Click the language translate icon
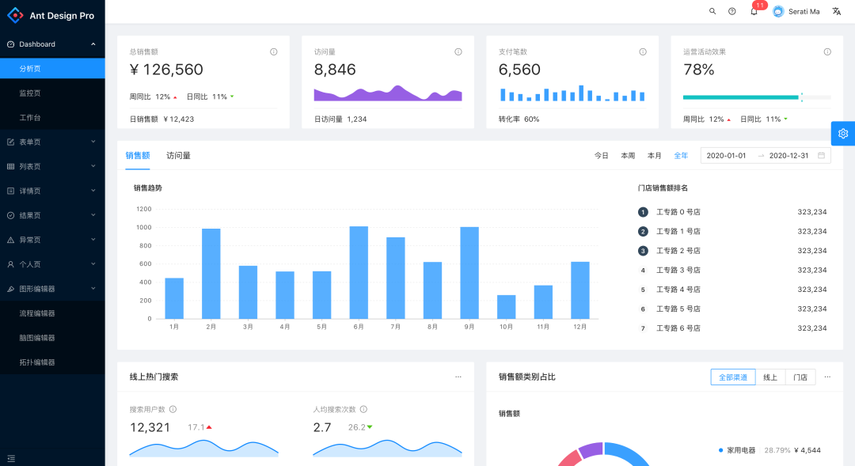The image size is (855, 466). 837,12
